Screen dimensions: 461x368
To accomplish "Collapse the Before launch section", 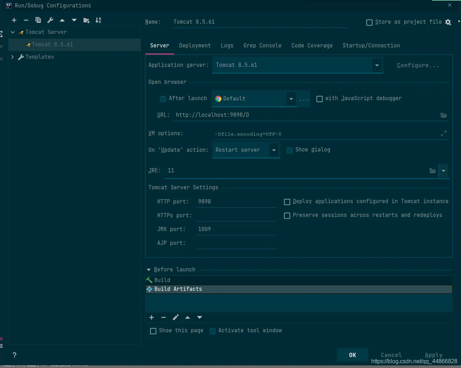I will [149, 270].
